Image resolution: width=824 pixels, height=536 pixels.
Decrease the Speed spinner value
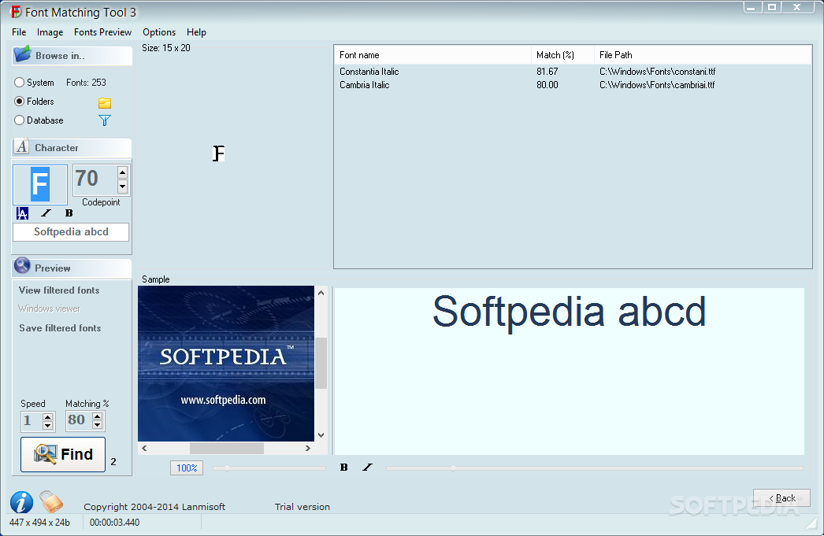[x=48, y=425]
